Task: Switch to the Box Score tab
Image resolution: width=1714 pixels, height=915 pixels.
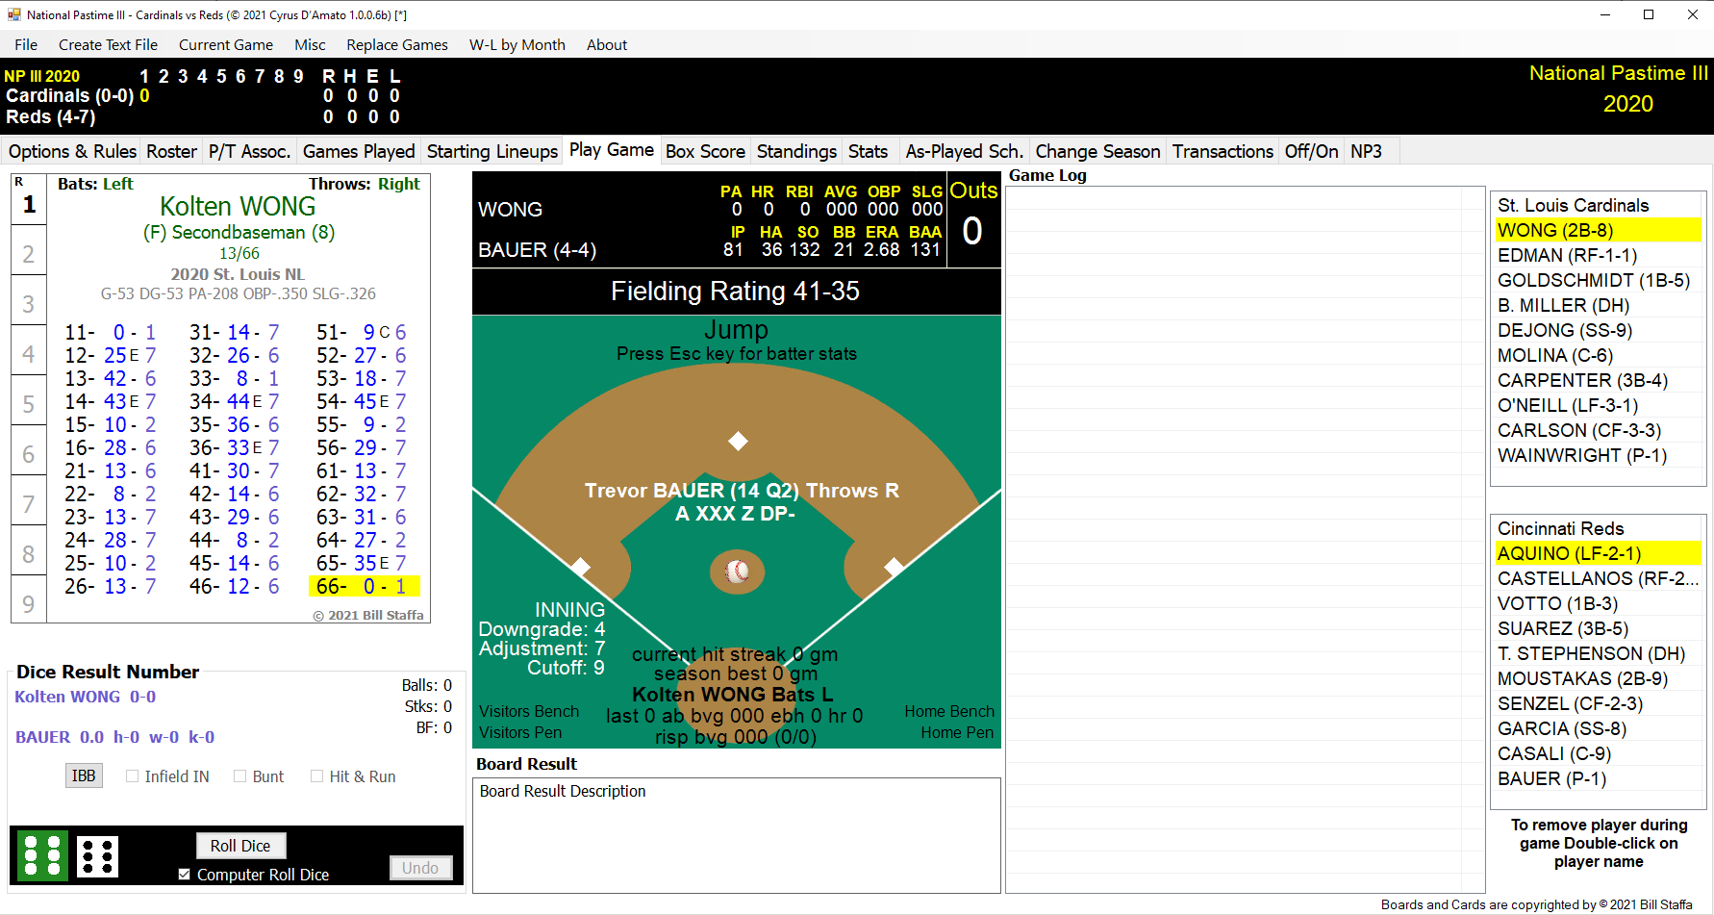Action: [705, 151]
